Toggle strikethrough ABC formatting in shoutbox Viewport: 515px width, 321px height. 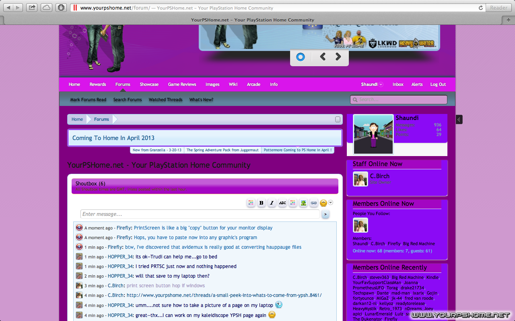coord(282,203)
